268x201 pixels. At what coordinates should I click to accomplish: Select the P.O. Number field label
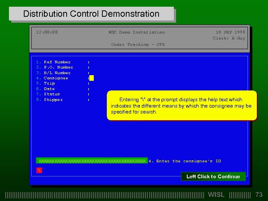[x=58, y=67]
